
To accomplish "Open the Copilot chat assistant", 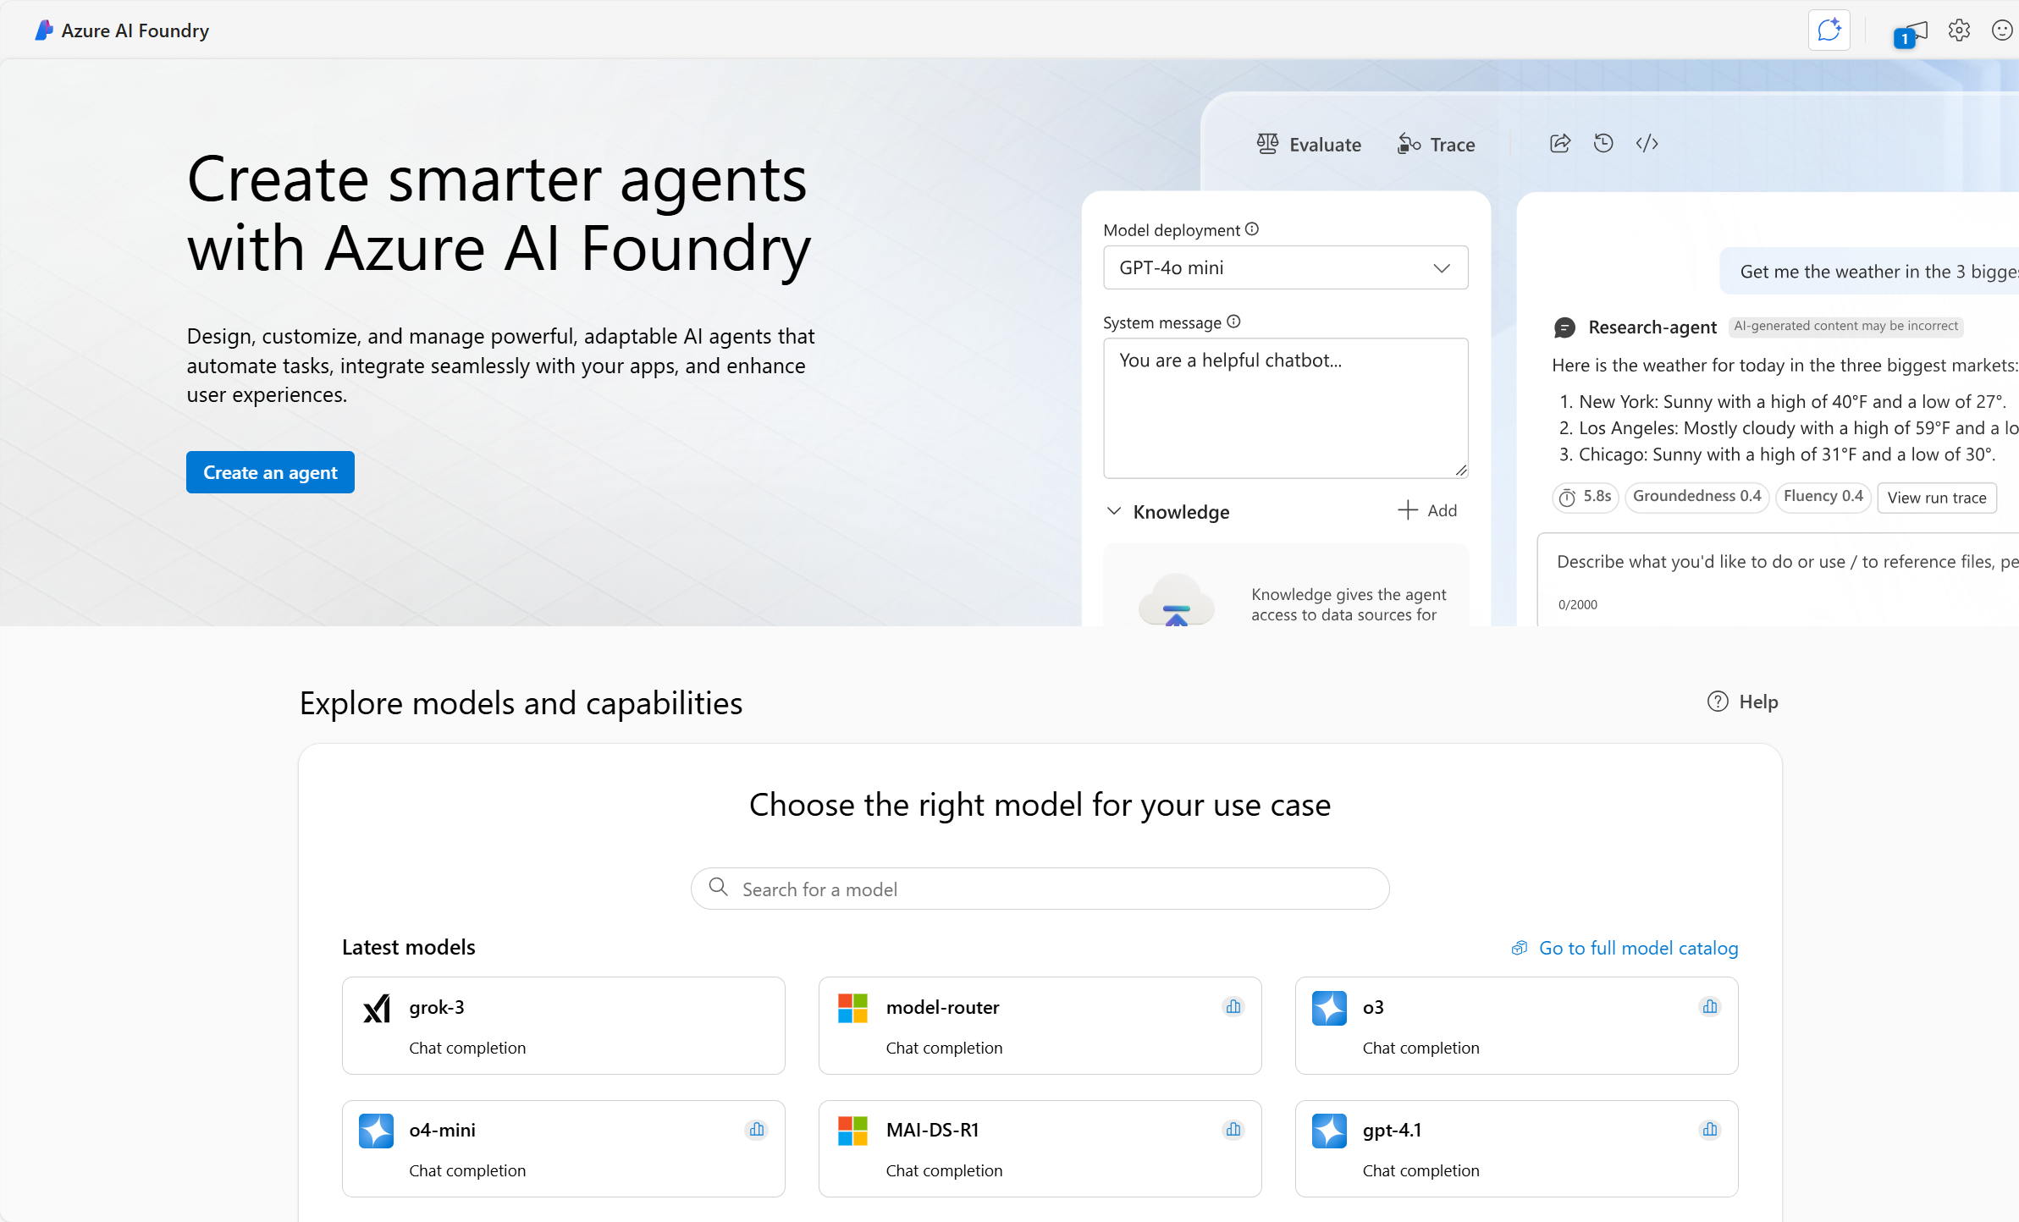I will coord(1829,30).
